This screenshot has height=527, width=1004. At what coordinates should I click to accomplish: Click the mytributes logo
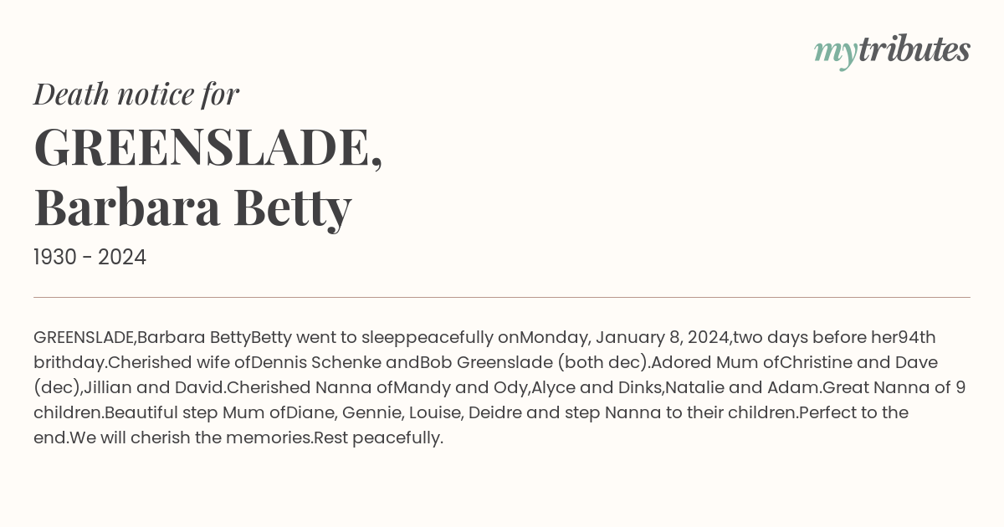pos(892,51)
